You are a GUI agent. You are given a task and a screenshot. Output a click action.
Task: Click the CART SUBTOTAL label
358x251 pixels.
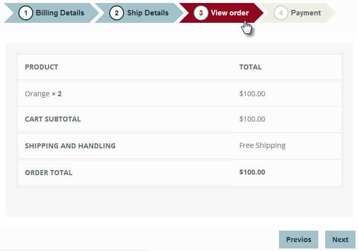click(53, 119)
